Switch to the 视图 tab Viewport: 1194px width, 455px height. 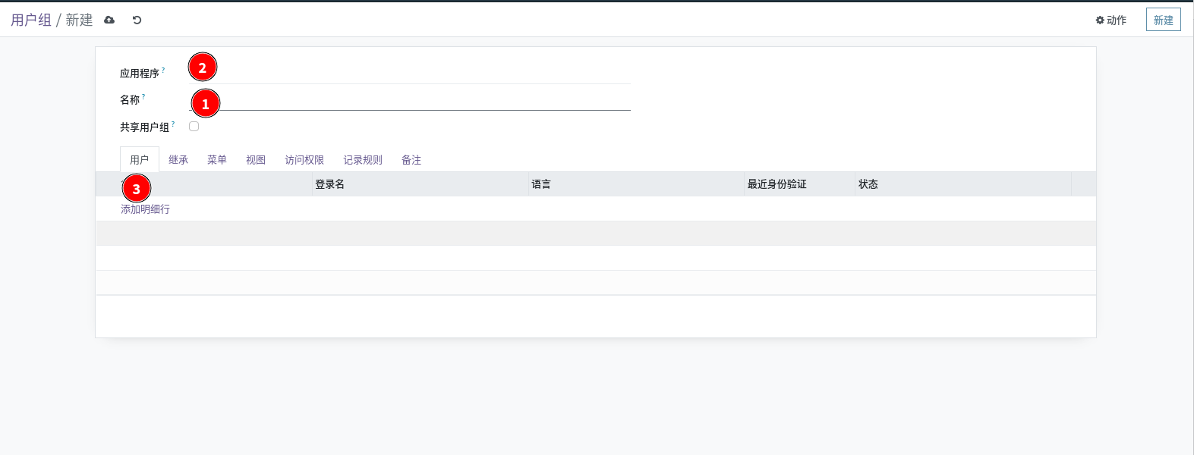click(256, 160)
